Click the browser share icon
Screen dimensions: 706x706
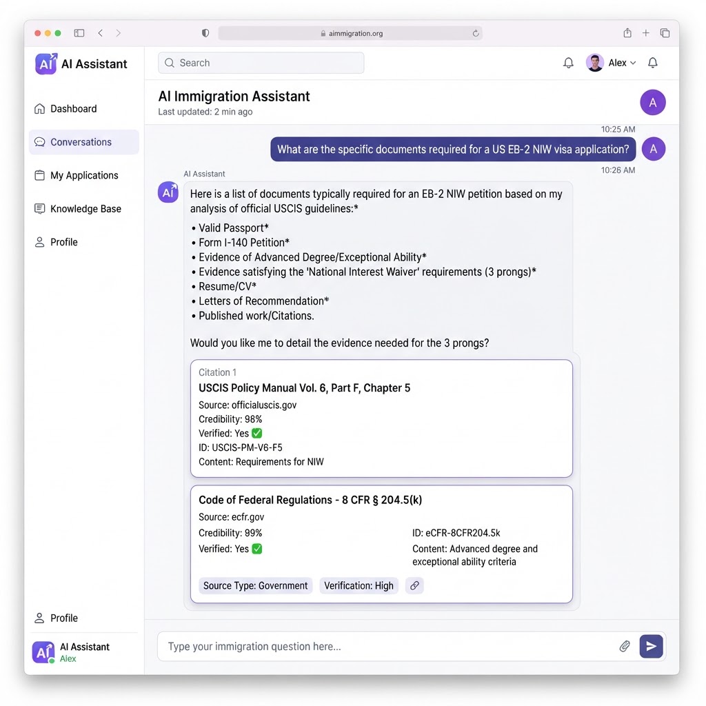[x=627, y=32]
